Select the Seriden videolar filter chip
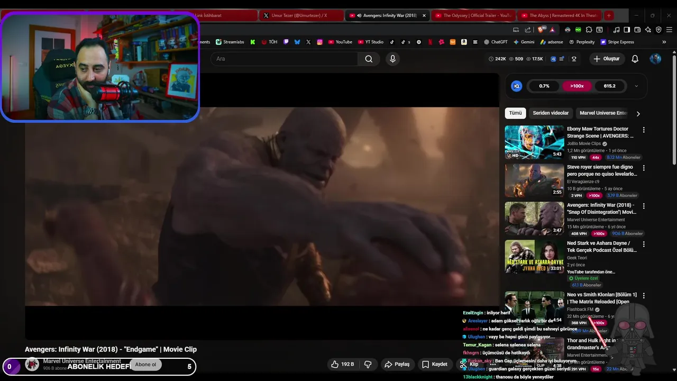Screen dimensions: 677x381 (x=551, y=113)
